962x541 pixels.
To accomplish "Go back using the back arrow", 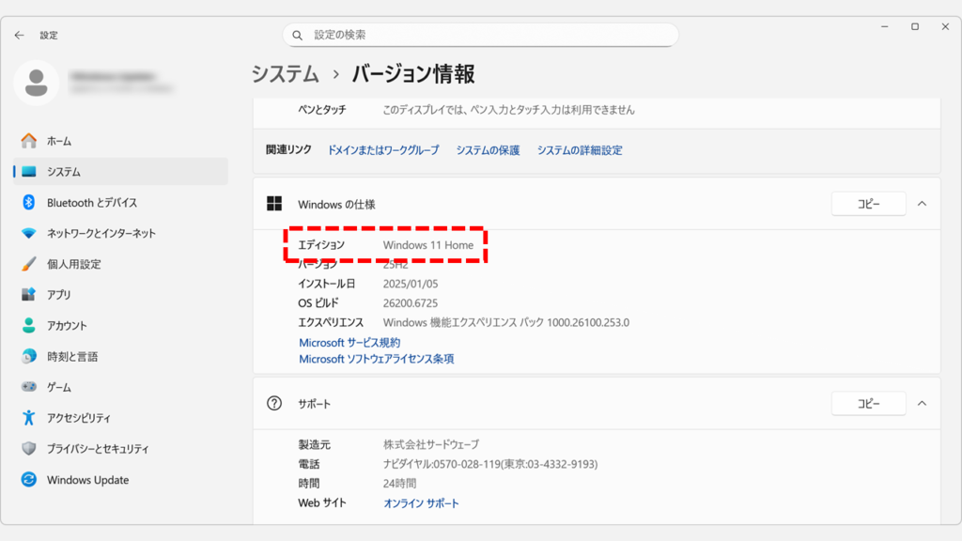I will click(x=20, y=35).
